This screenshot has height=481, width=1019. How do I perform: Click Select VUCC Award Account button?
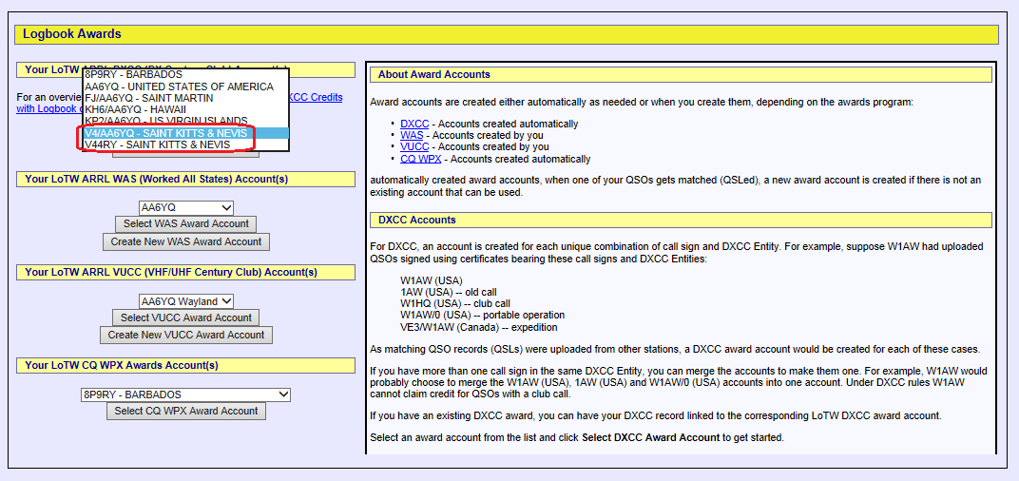[185, 318]
